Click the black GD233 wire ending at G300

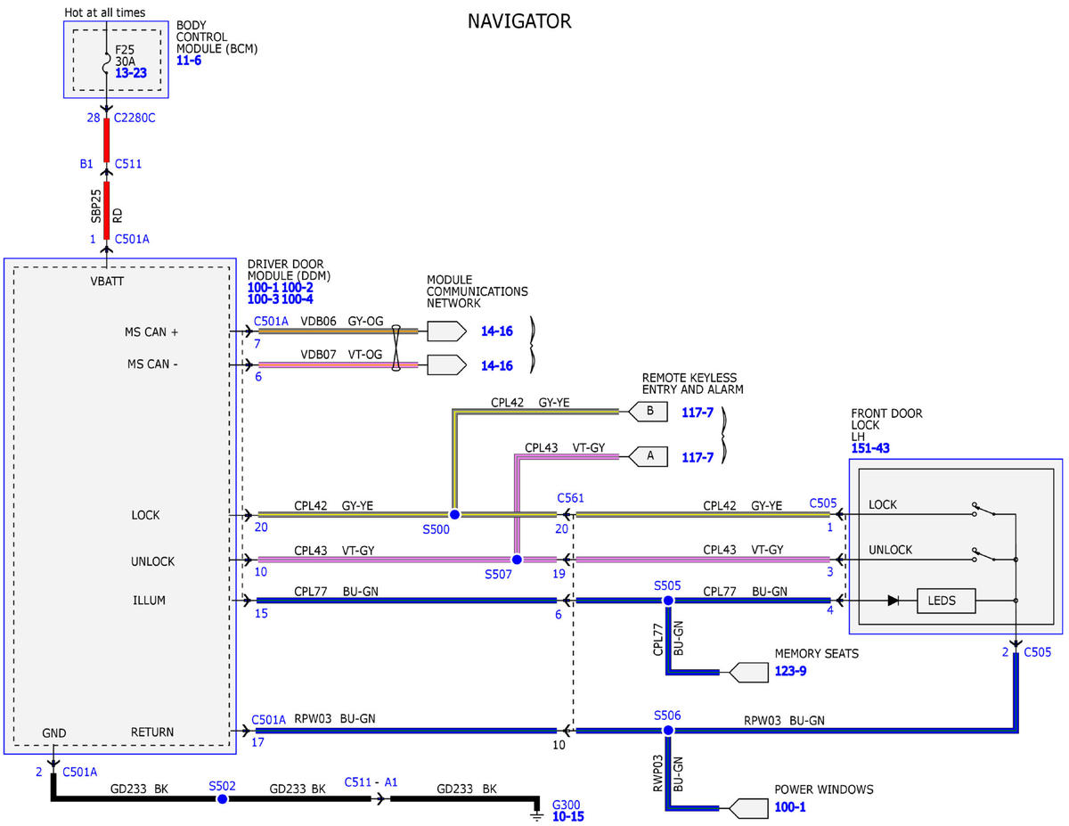(x=465, y=799)
